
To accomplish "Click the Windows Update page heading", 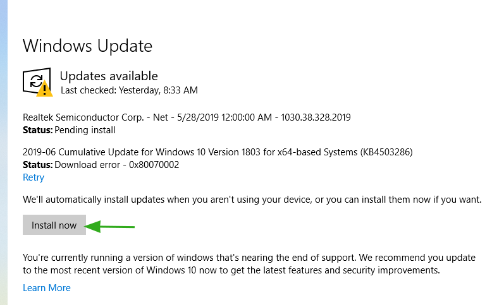I will pyautogui.click(x=87, y=46).
